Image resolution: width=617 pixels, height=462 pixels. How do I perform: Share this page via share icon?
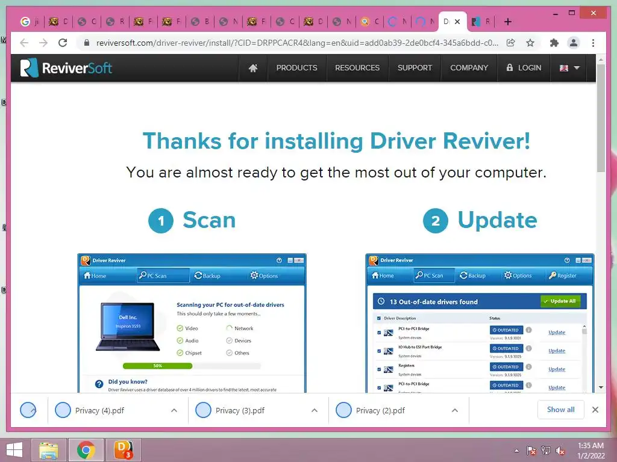(x=511, y=43)
